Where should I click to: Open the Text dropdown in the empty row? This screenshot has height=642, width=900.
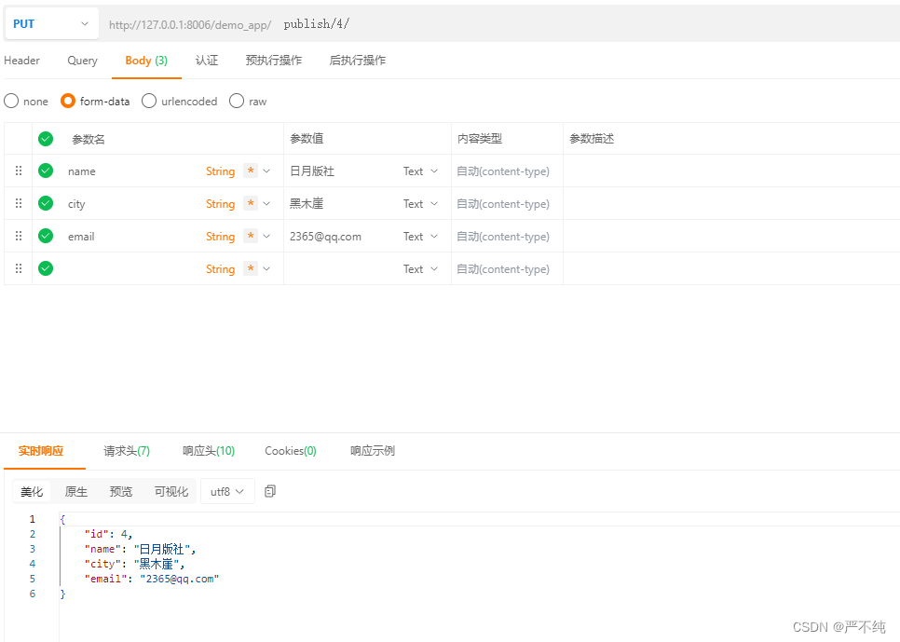click(421, 268)
